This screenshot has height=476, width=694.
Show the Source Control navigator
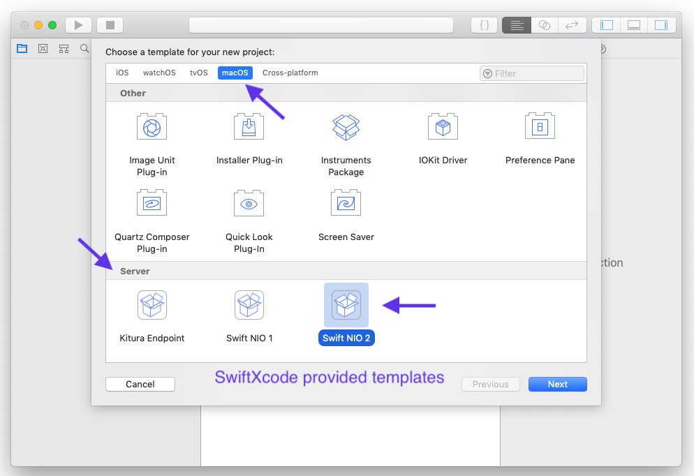pyautogui.click(x=43, y=49)
